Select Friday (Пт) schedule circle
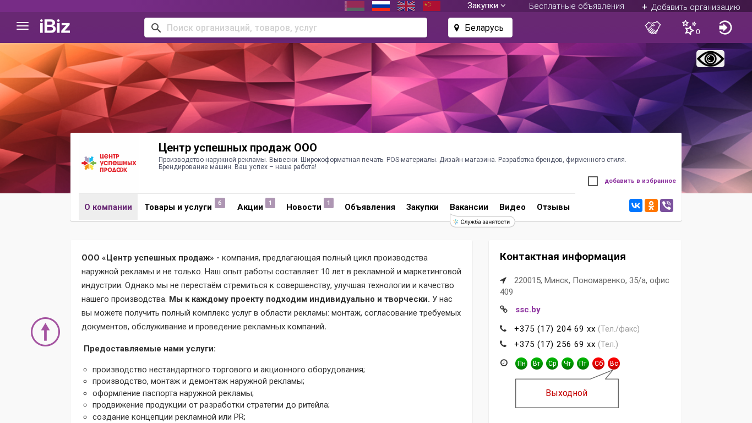 coord(583,364)
